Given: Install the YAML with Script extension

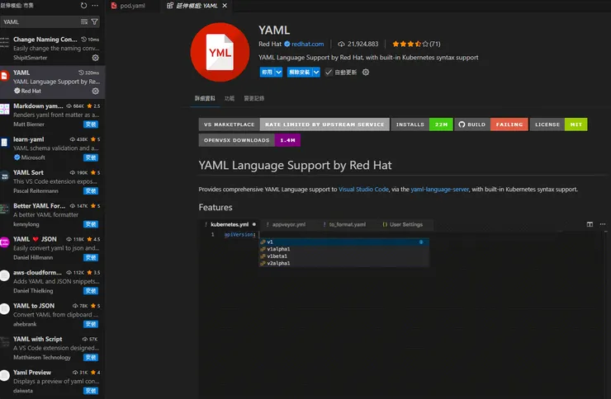Looking at the screenshot, I should pos(91,358).
